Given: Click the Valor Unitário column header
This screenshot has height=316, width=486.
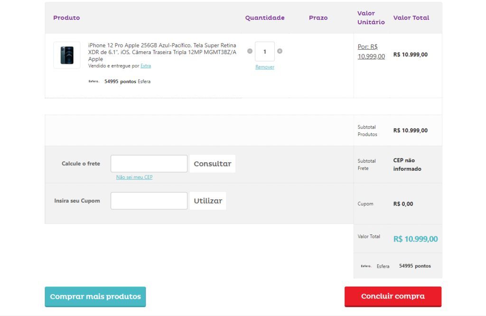Looking at the screenshot, I should [371, 18].
